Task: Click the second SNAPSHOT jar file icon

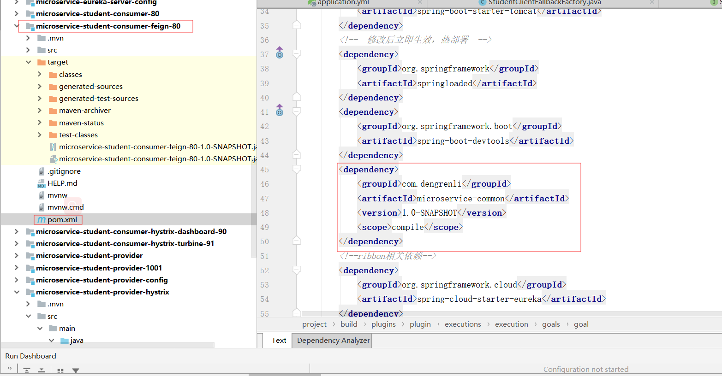Action: click(53, 159)
